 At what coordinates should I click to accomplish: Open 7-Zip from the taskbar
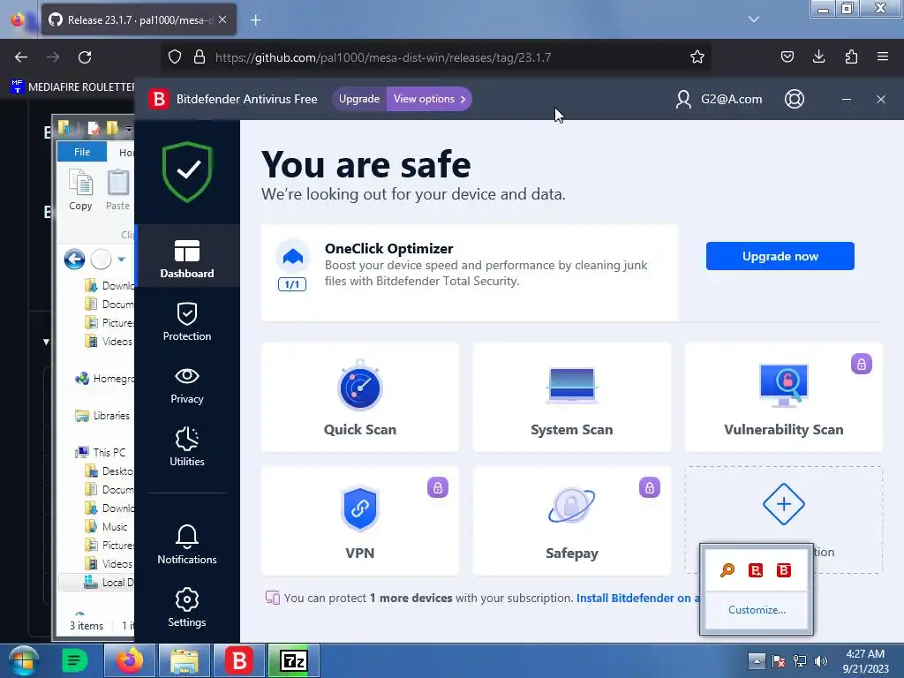293,660
